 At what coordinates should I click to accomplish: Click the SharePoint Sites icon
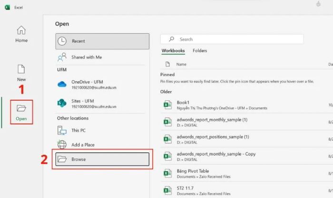(x=62, y=103)
